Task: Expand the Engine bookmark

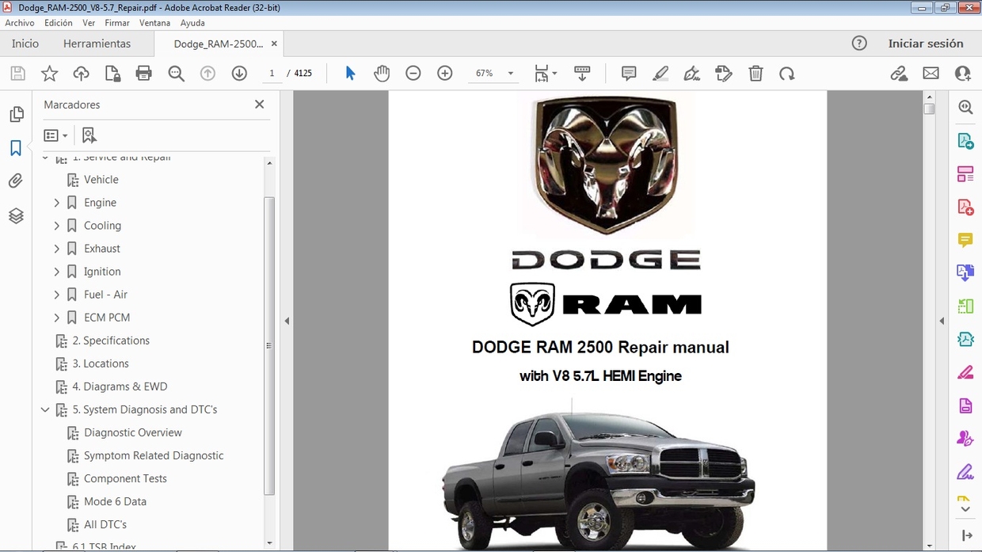Action: (56, 202)
